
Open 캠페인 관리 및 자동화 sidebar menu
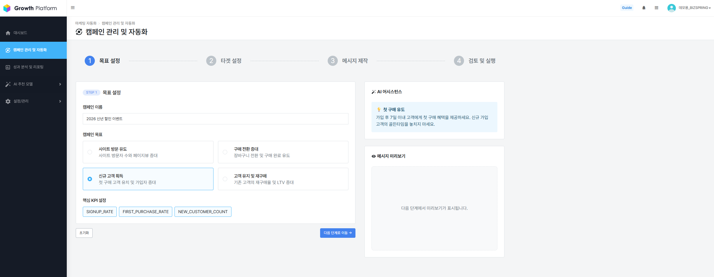30,50
